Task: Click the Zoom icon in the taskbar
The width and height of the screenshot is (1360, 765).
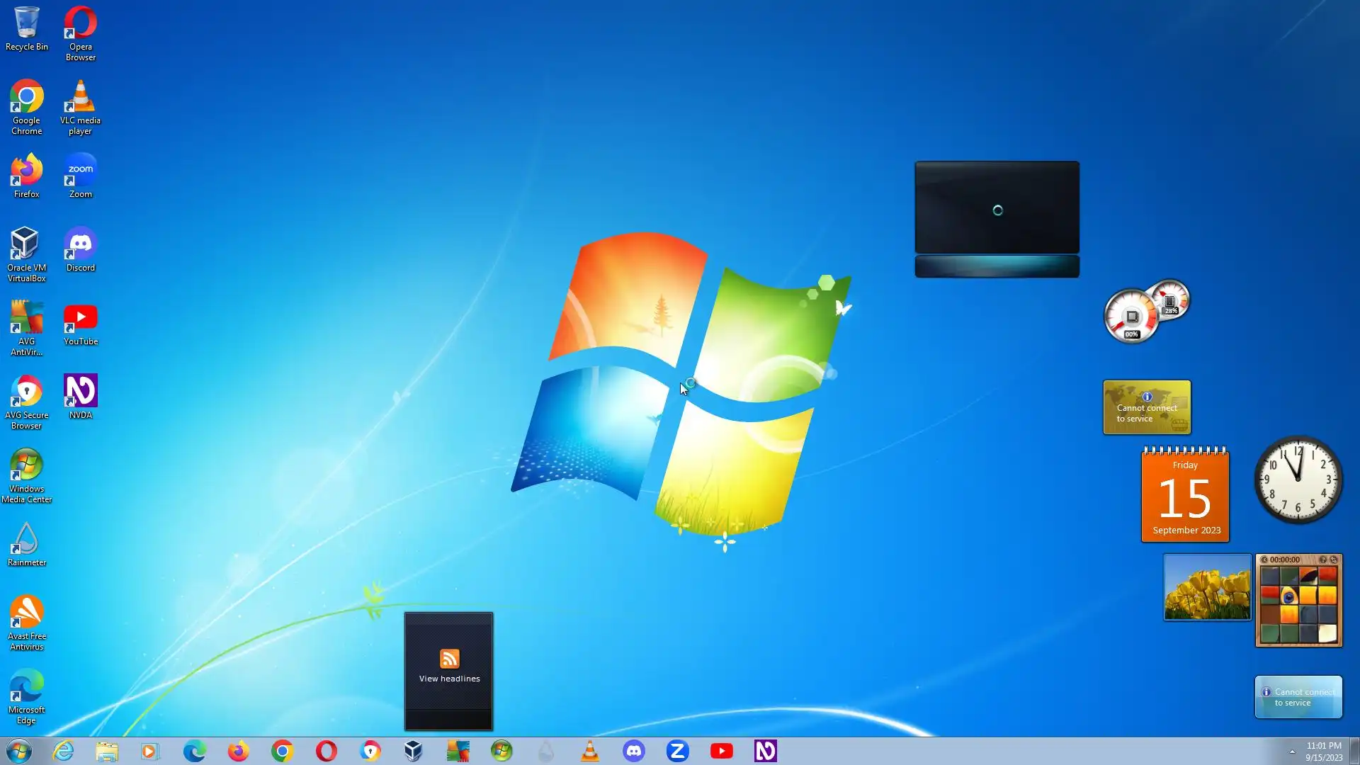Action: tap(677, 751)
